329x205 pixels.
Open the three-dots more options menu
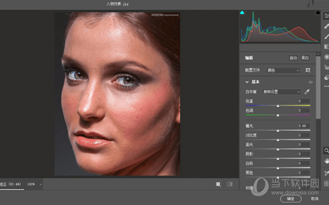coord(326,86)
